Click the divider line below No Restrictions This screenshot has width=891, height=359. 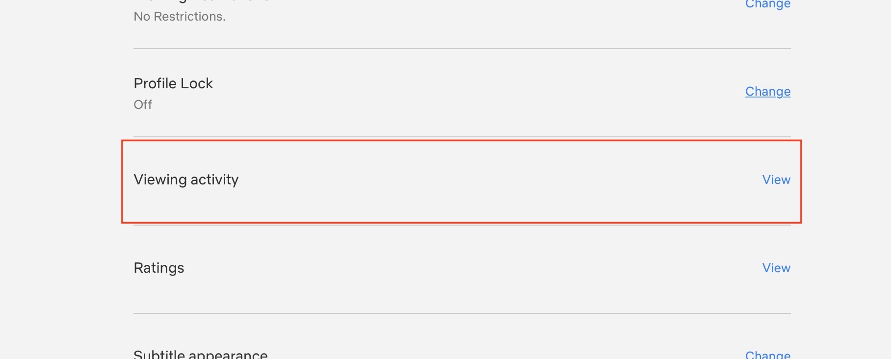[461, 49]
